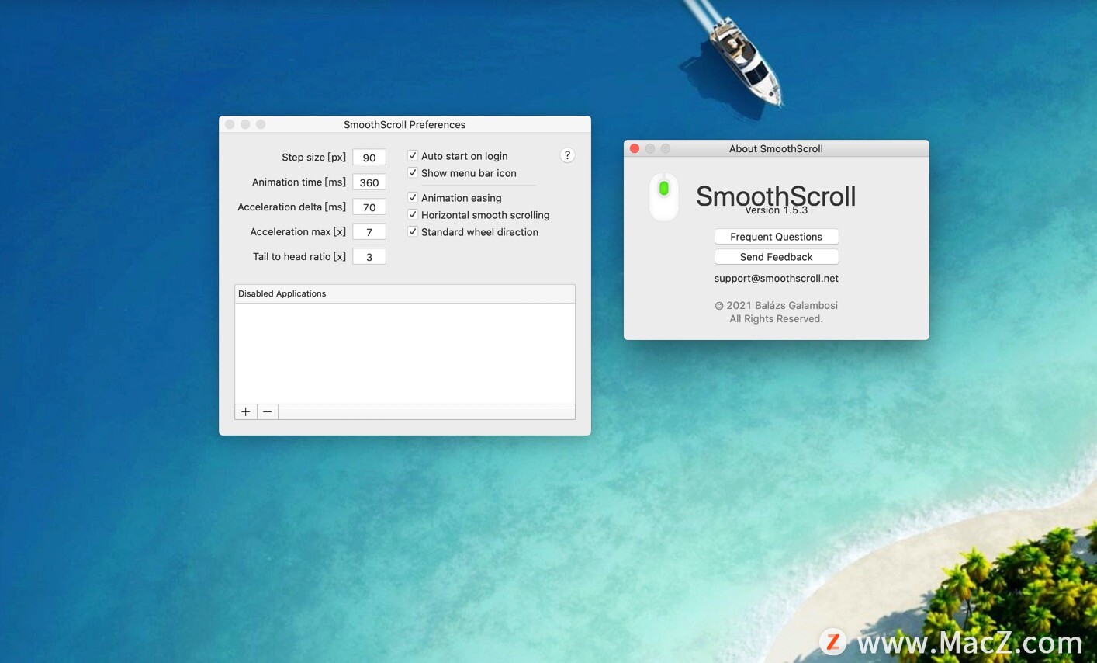Screen dimensions: 1097x663
Task: Click the Animation time [ms] label
Action: click(299, 182)
